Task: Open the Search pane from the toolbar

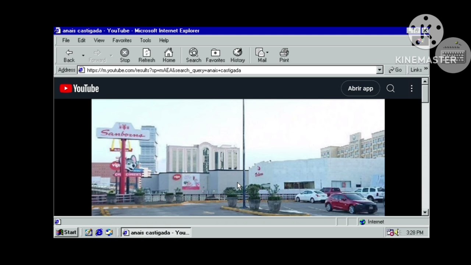Action: coord(194,55)
